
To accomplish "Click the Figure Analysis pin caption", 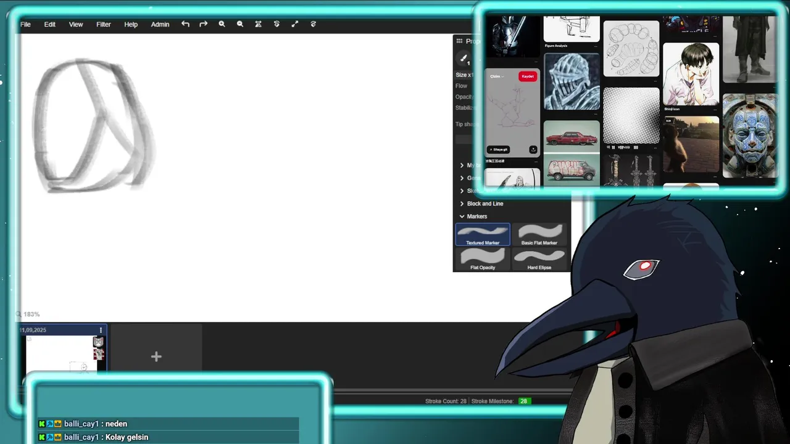I will click(555, 46).
